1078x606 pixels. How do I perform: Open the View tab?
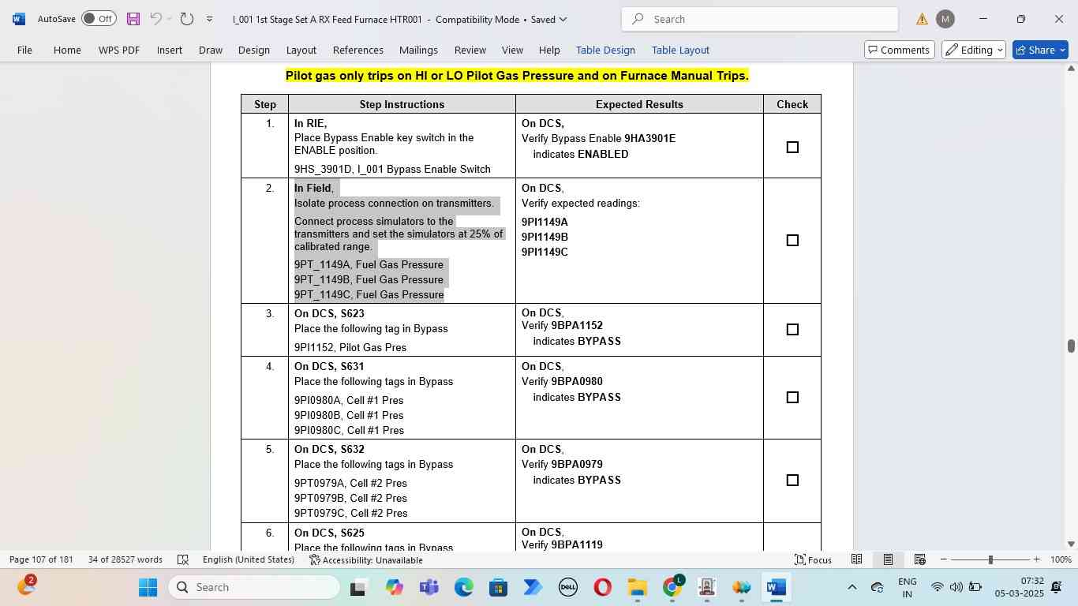[x=513, y=50]
